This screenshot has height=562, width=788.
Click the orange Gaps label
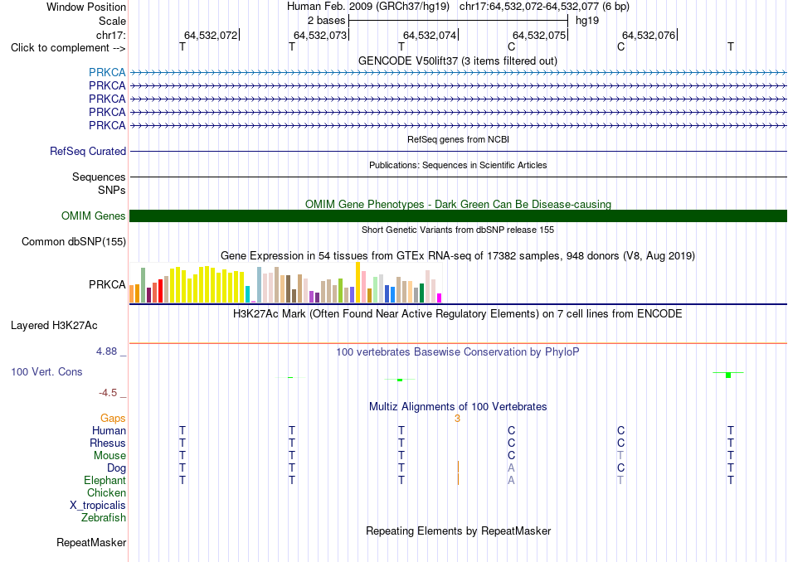click(x=113, y=419)
